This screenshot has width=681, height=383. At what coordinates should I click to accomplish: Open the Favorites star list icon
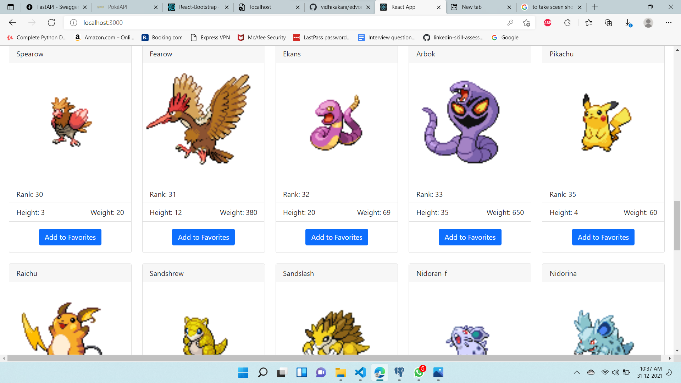pyautogui.click(x=589, y=23)
